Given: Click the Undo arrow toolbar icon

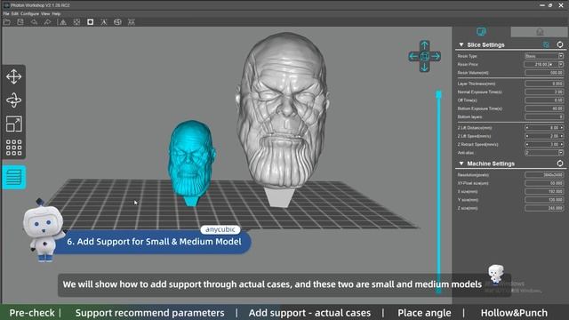Looking at the screenshot, I should [x=34, y=22].
